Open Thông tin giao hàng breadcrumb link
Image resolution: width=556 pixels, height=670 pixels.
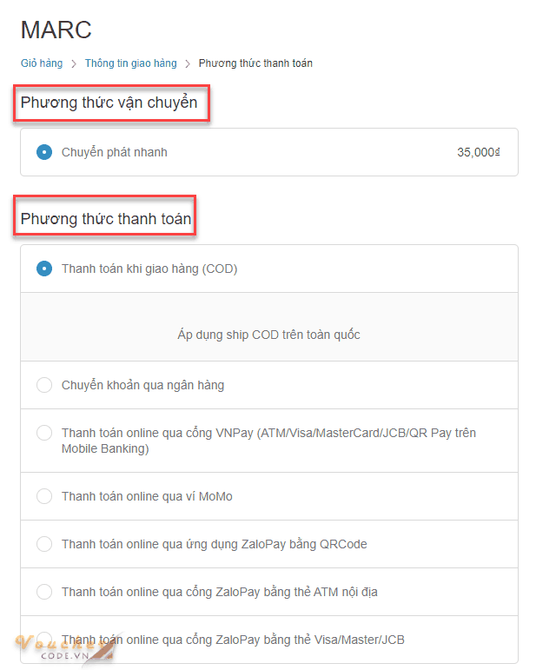point(130,63)
